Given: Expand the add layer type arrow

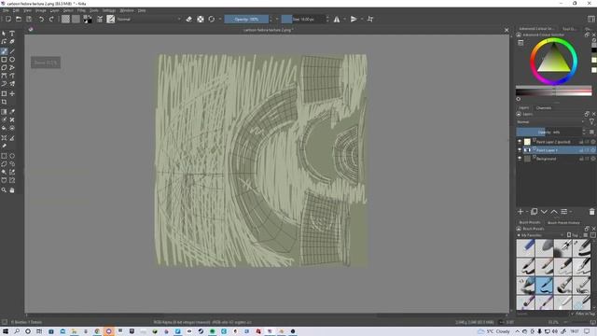Looking at the screenshot, I should pos(527,212).
